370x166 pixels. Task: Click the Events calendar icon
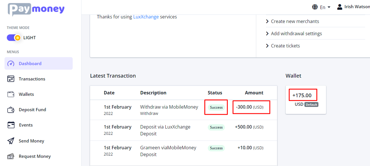pyautogui.click(x=11, y=125)
